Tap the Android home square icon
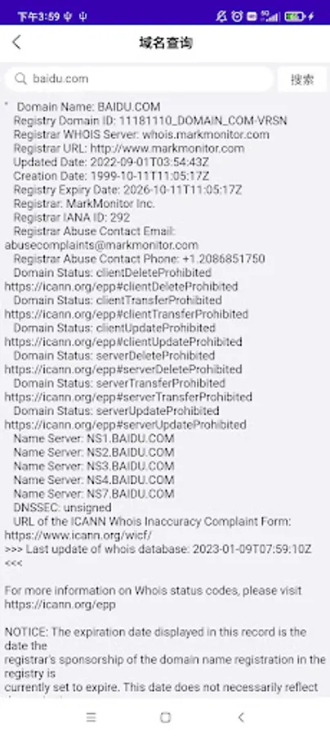330x737 pixels. 165,717
